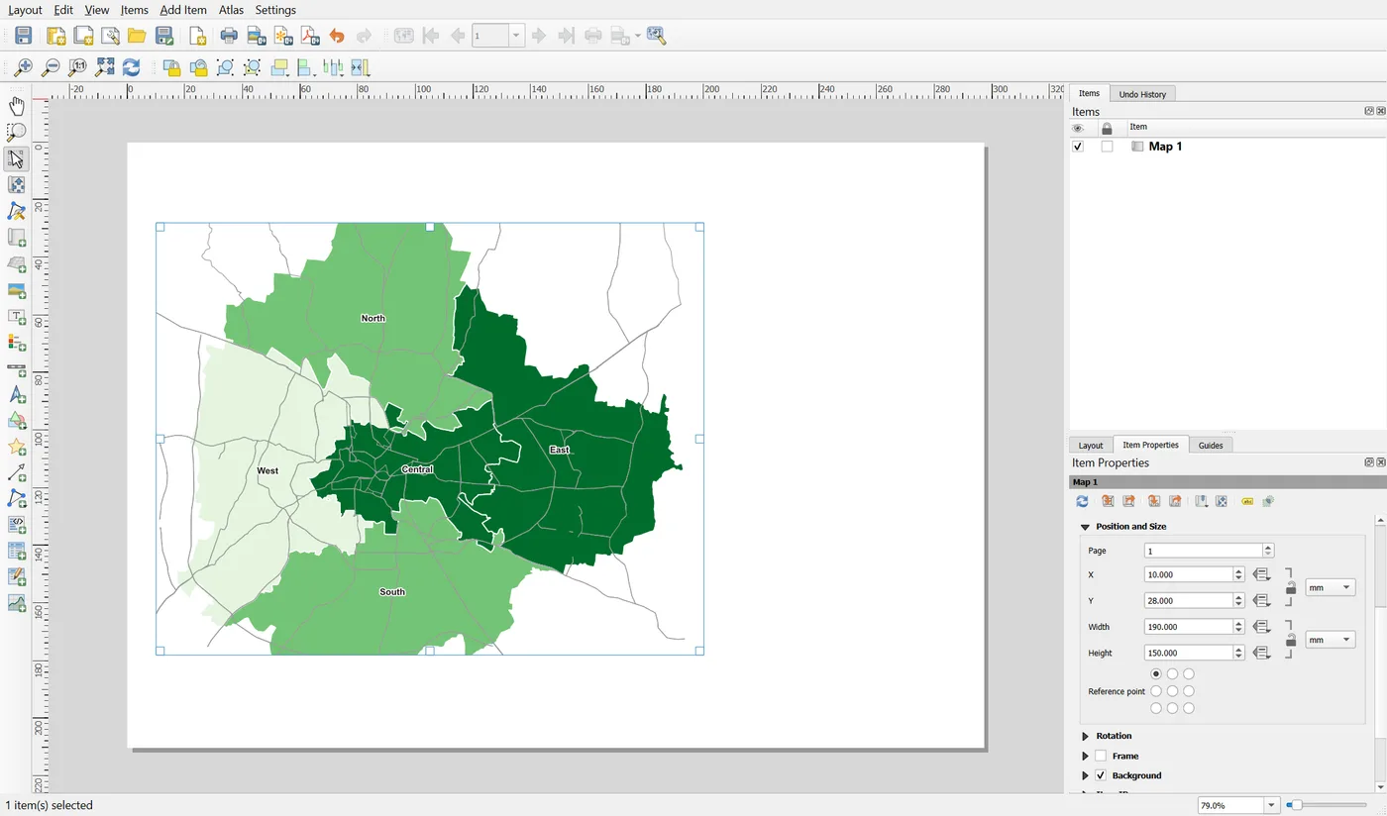The image size is (1387, 816).
Task: Zoom to 100% using the 1:1 icon
Action: 77,67
